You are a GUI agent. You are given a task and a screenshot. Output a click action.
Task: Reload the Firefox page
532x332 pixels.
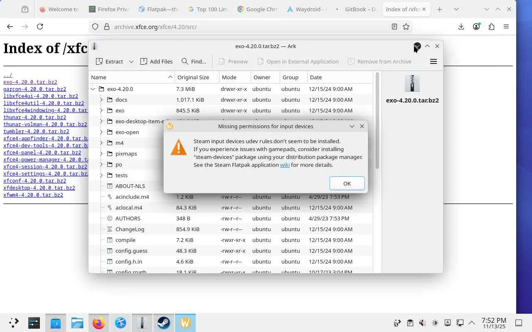pos(40,27)
